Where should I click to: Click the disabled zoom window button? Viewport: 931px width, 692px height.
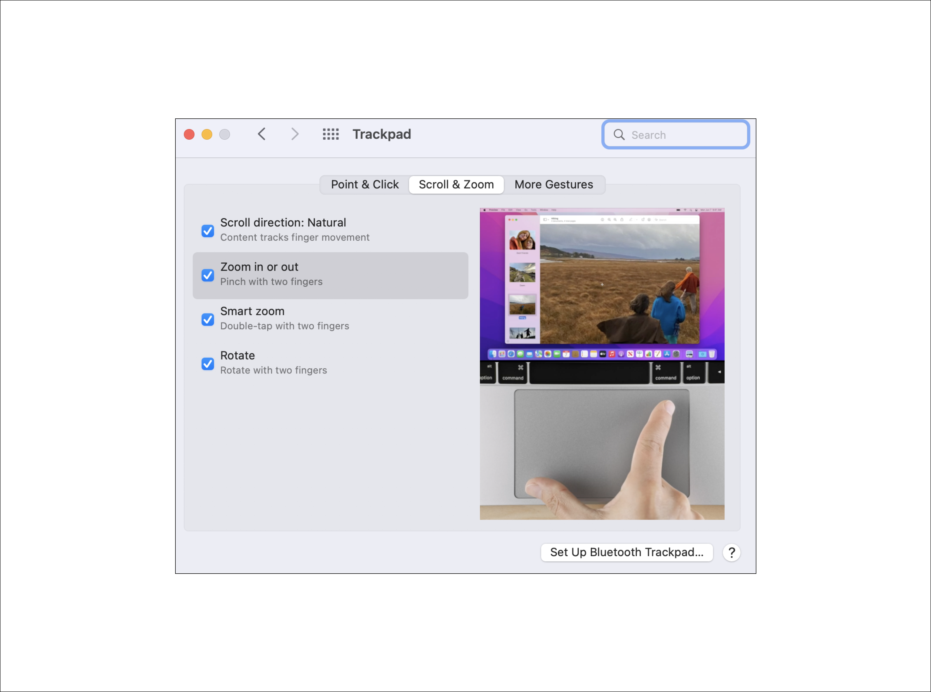(x=225, y=134)
